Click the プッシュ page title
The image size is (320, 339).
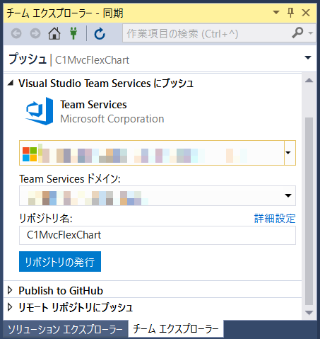click(28, 59)
